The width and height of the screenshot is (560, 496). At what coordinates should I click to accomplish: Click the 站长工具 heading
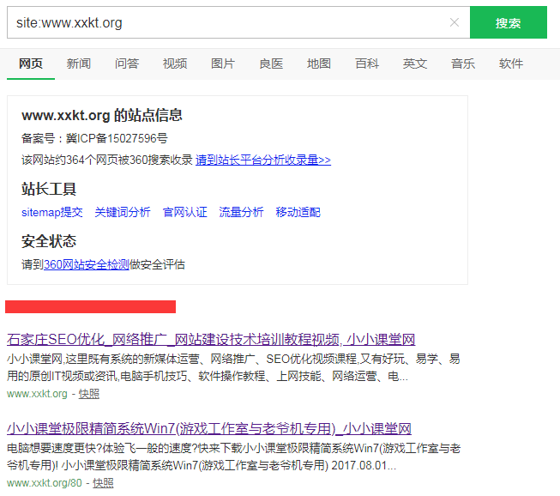click(49, 189)
